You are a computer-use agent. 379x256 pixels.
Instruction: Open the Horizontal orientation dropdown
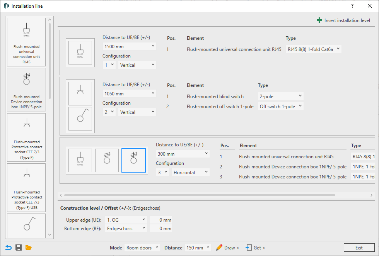(x=190, y=172)
